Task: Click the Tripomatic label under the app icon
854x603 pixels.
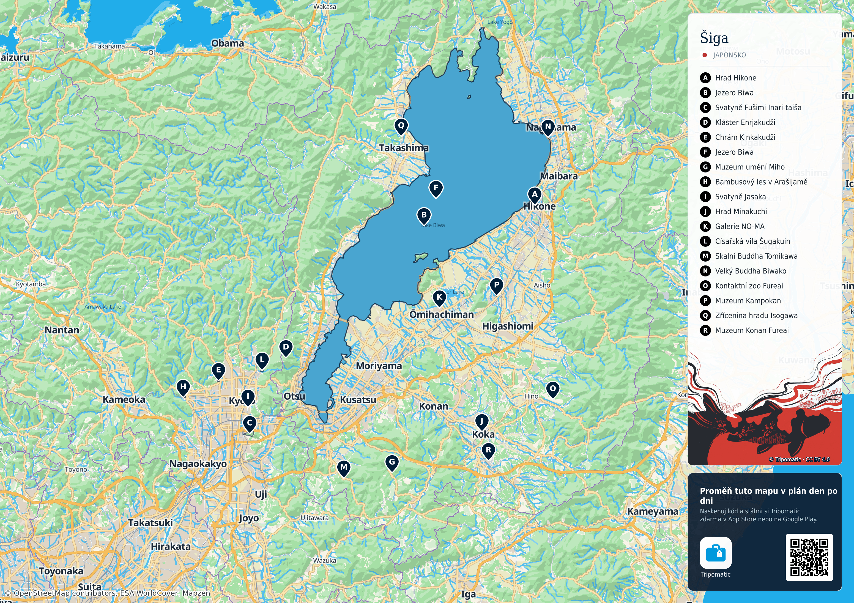Action: 716,574
